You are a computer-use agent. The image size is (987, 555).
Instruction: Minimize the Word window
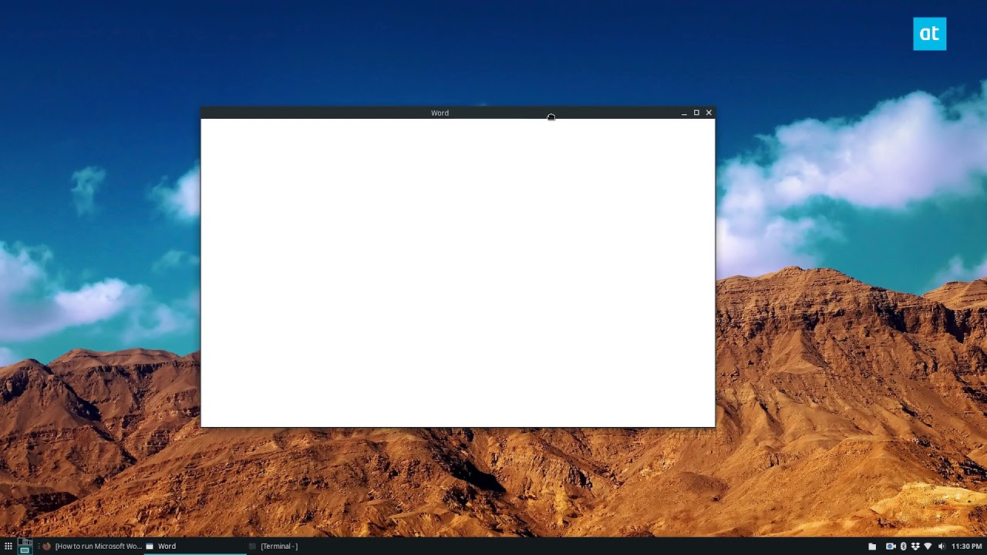(684, 113)
